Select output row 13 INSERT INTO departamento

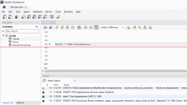tap(114, 92)
